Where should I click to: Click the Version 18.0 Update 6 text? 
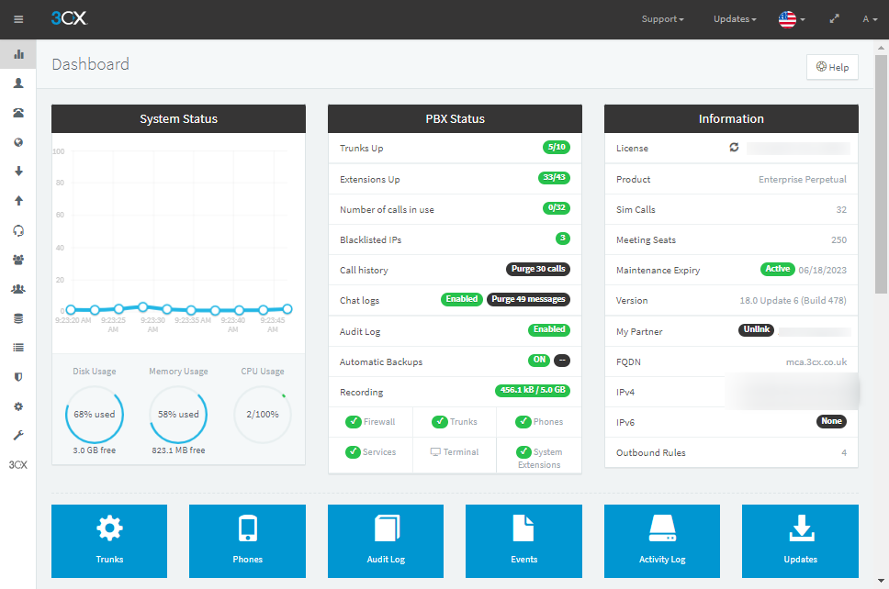pos(793,300)
